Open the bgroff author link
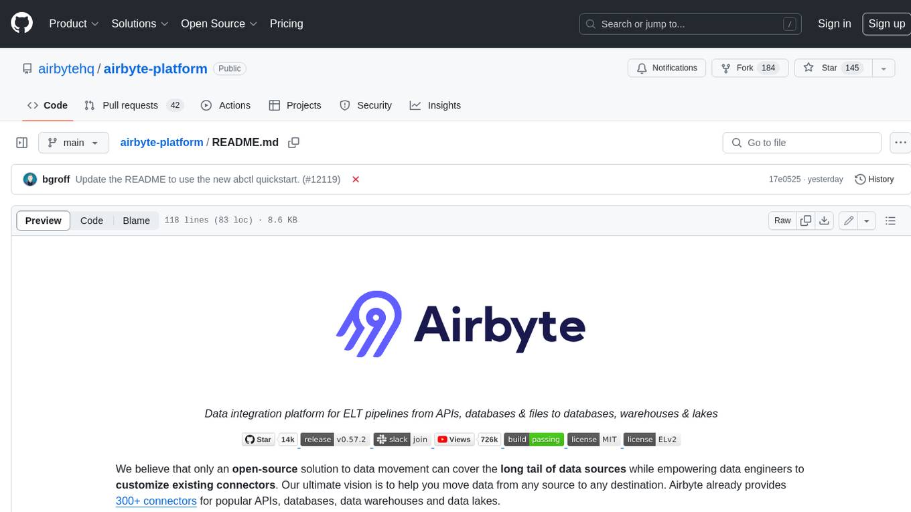This screenshot has width=911, height=512. point(56,180)
